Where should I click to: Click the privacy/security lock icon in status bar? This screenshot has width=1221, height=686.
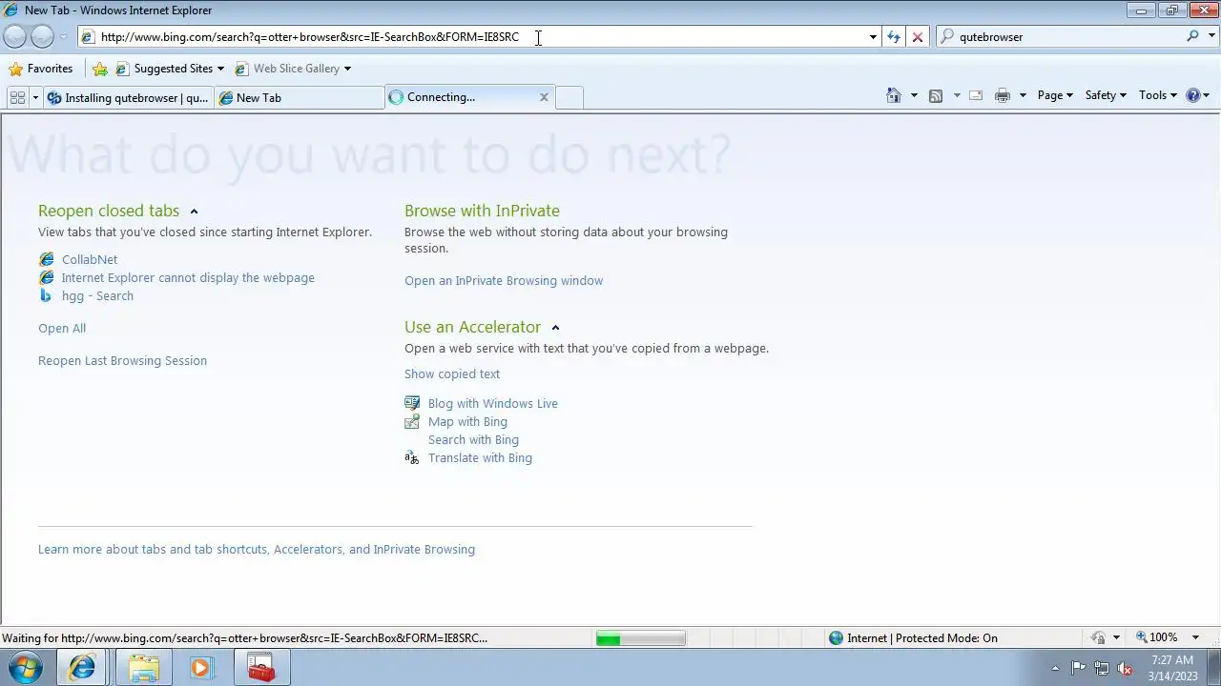pyautogui.click(x=1098, y=637)
